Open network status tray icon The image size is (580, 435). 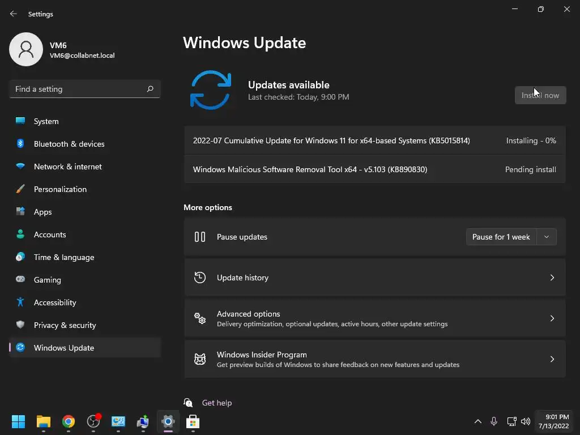click(511, 421)
